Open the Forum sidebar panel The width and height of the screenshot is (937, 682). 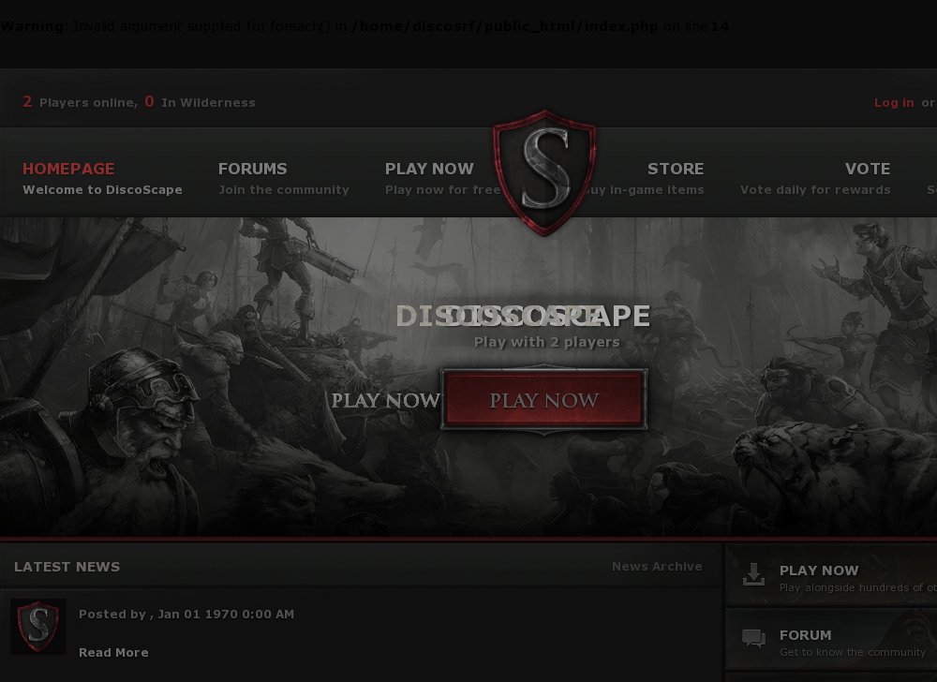(x=830, y=640)
